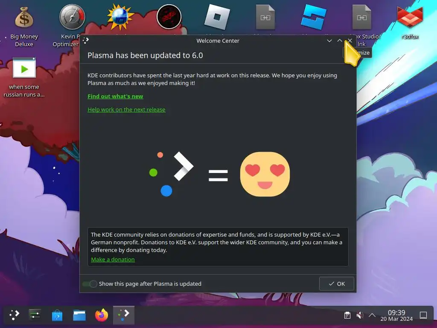This screenshot has height=328, width=437.
Task: Open System Settings from the taskbar
Action: tap(35, 315)
